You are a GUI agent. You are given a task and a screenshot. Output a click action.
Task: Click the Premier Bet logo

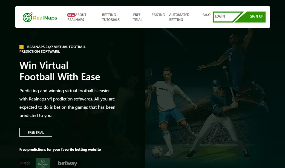43,163
